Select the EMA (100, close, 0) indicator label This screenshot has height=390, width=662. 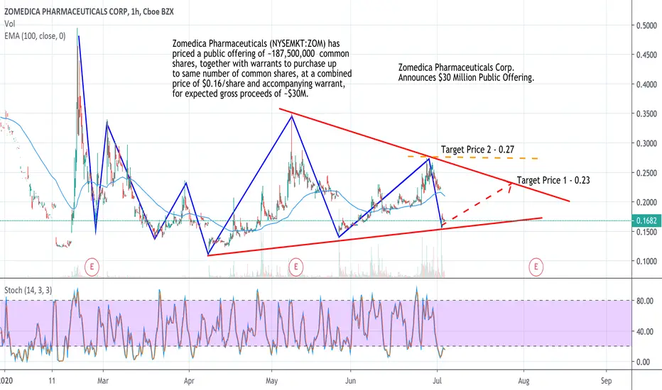35,36
